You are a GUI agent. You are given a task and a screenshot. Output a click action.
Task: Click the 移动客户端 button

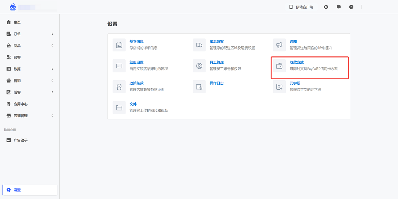pyautogui.click(x=301, y=7)
